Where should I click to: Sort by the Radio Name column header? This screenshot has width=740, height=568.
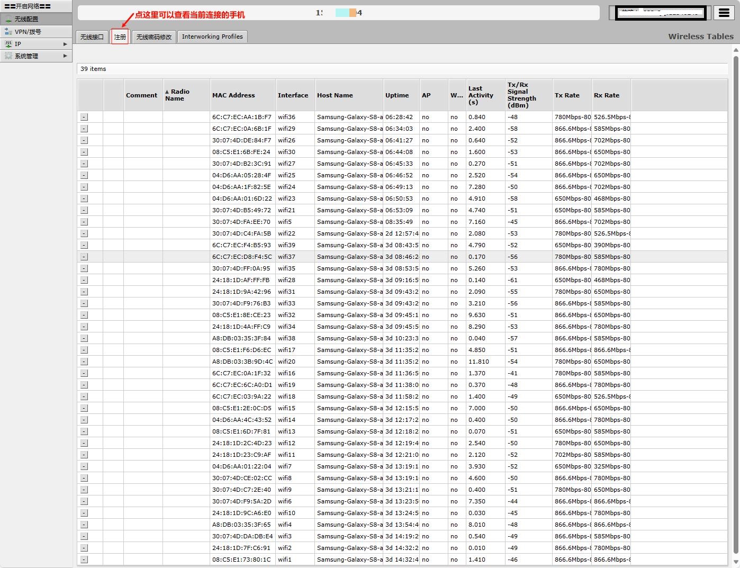pos(180,95)
